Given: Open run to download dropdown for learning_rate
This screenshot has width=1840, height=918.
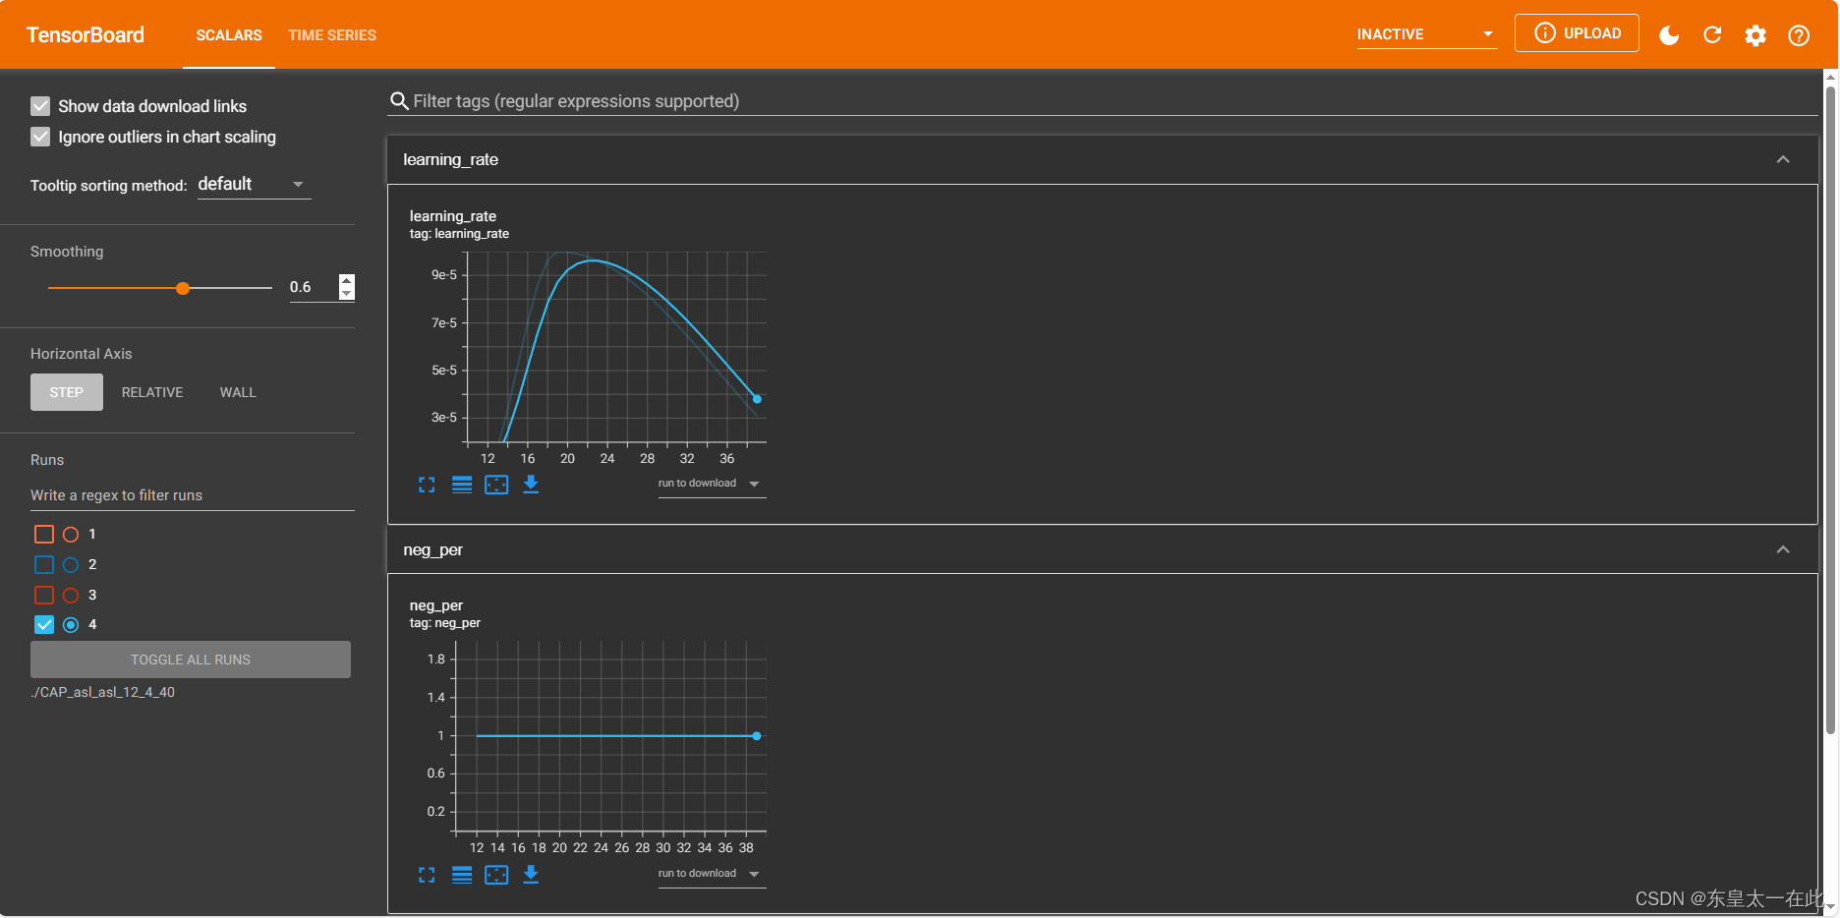Looking at the screenshot, I should click(712, 484).
